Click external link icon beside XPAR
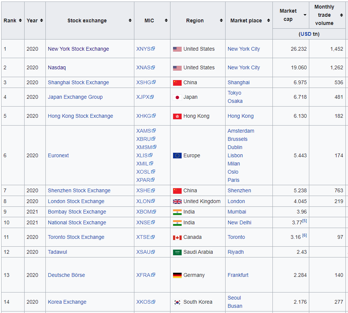This screenshot has width=348, height=313. point(153,180)
